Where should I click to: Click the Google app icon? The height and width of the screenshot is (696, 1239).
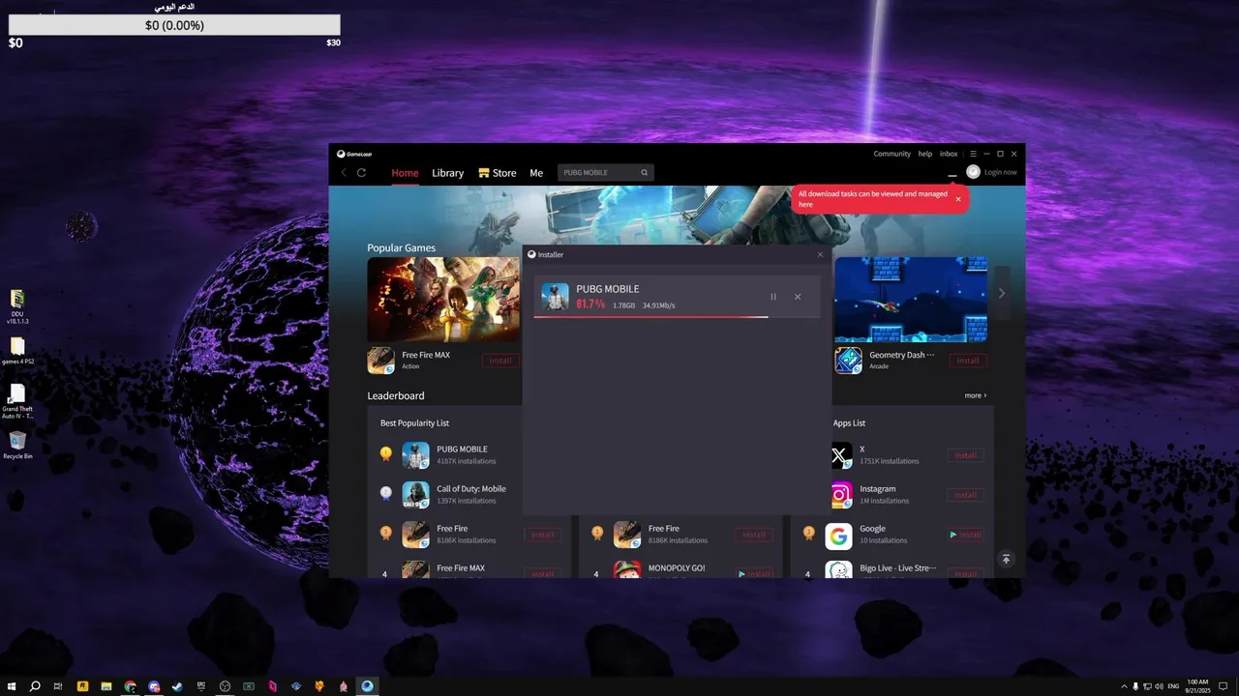(838, 535)
